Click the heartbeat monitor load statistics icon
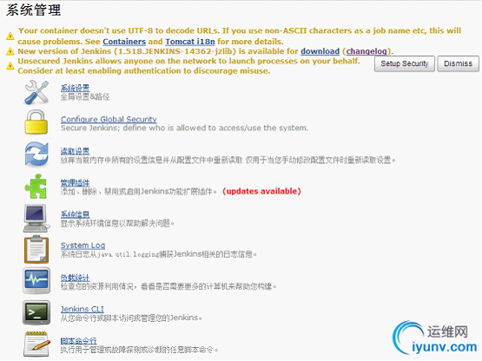The height and width of the screenshot is (361, 482). (x=36, y=281)
